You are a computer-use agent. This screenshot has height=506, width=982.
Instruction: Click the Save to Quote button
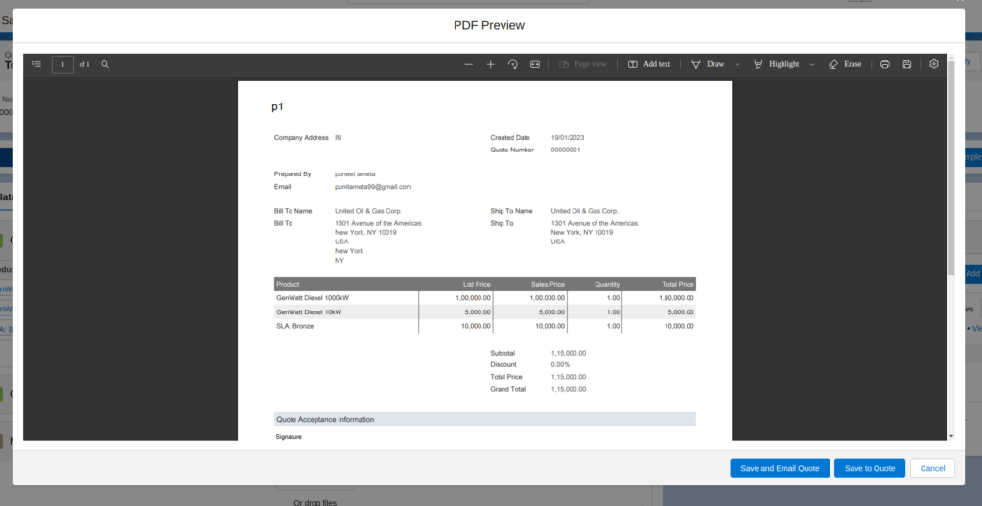[x=869, y=468]
